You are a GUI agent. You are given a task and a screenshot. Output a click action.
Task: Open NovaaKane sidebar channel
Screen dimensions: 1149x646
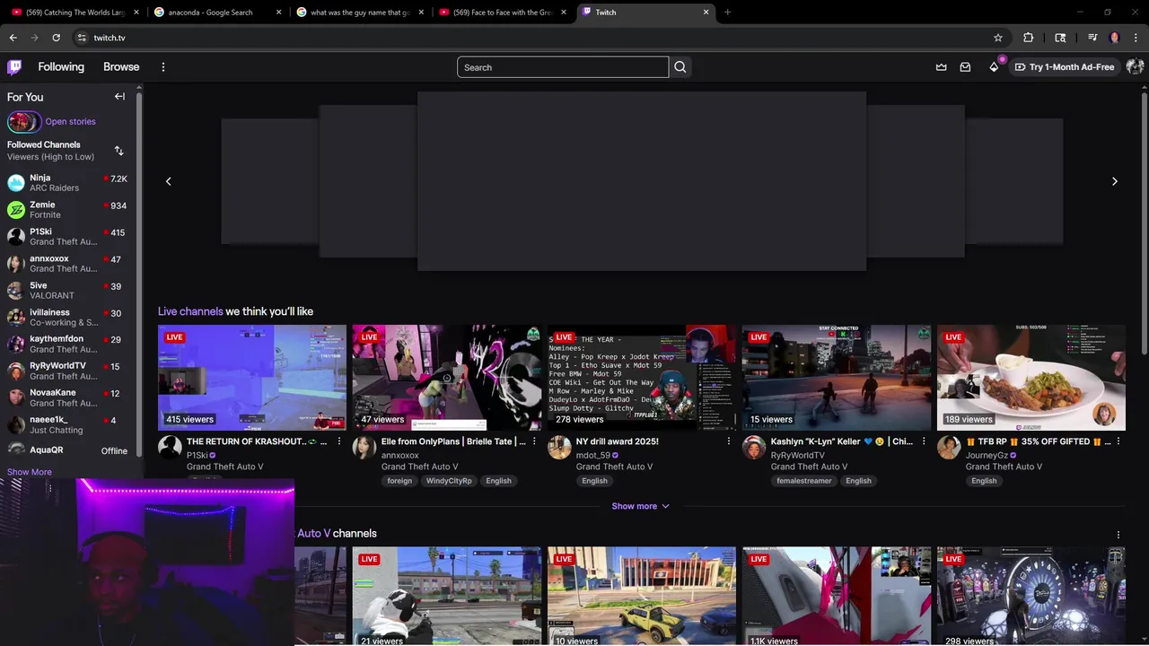(x=68, y=397)
